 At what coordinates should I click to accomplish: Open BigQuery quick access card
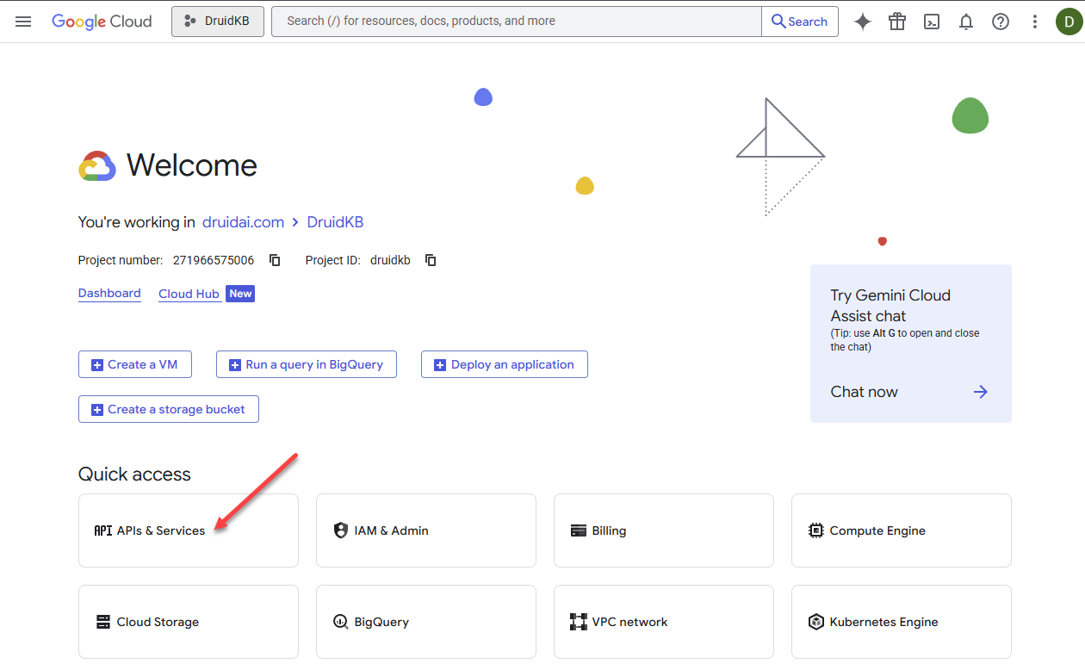pos(426,622)
